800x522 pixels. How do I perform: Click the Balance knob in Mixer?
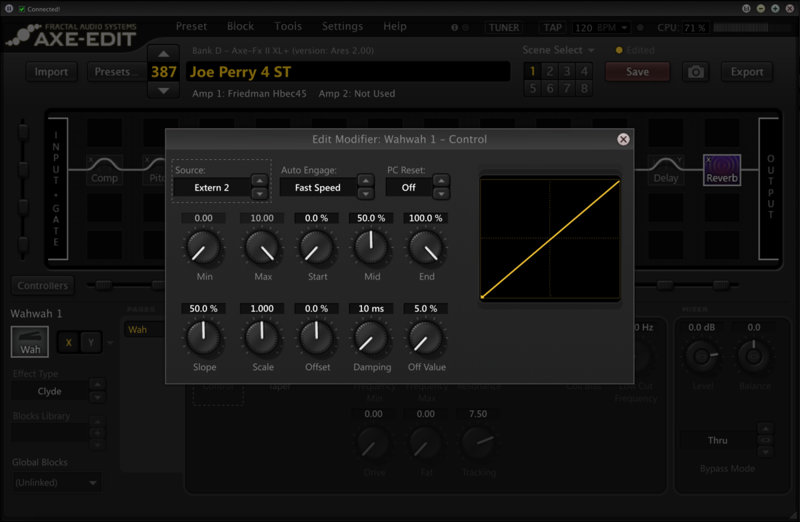[x=753, y=357]
